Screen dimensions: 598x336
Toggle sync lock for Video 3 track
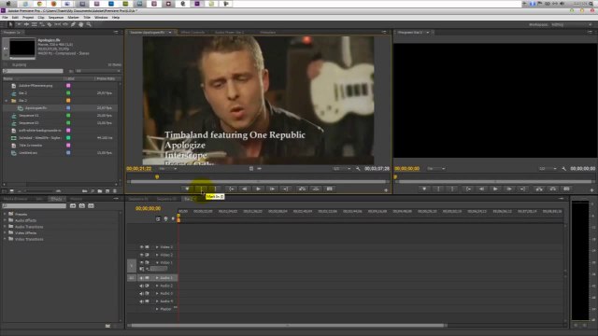[148, 247]
